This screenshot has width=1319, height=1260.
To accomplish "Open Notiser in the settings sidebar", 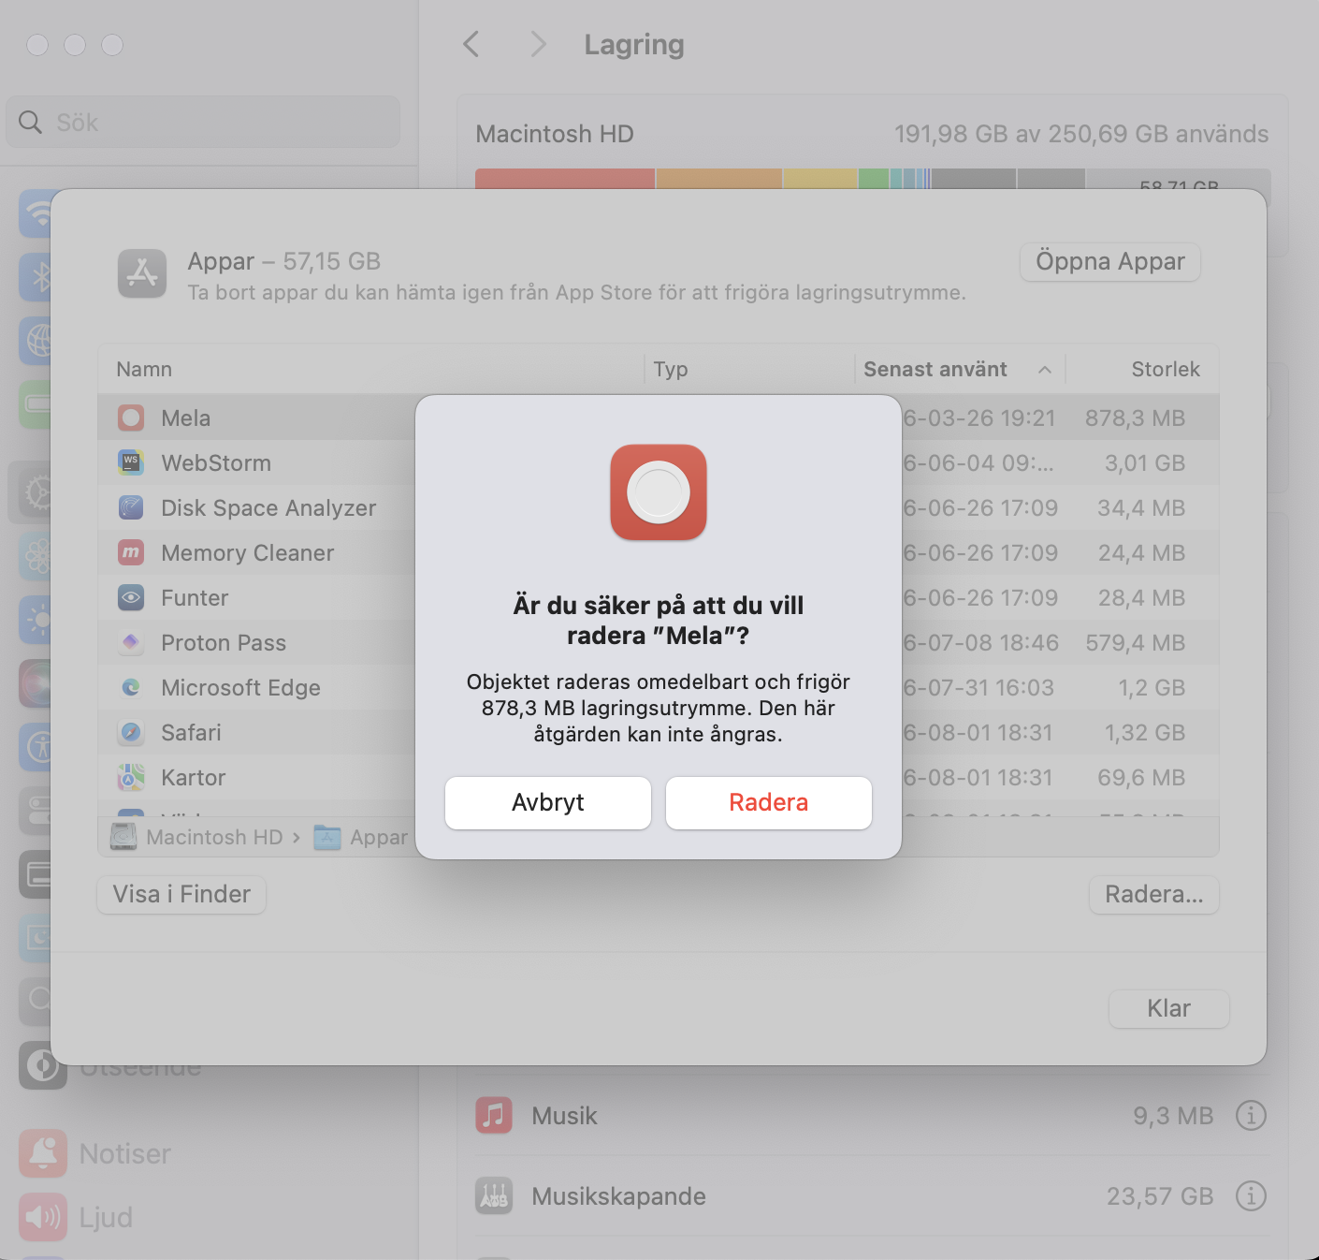I will (125, 1153).
